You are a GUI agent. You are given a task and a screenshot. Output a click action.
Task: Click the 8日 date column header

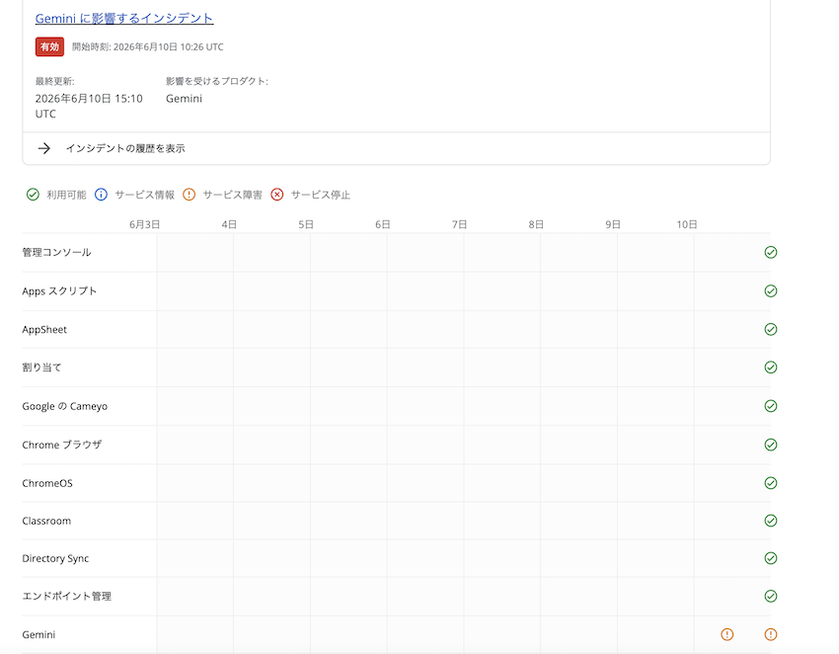point(536,224)
